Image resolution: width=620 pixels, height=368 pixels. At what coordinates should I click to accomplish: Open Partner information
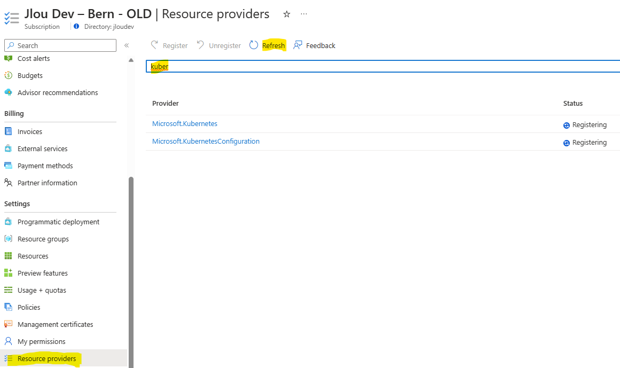point(48,183)
